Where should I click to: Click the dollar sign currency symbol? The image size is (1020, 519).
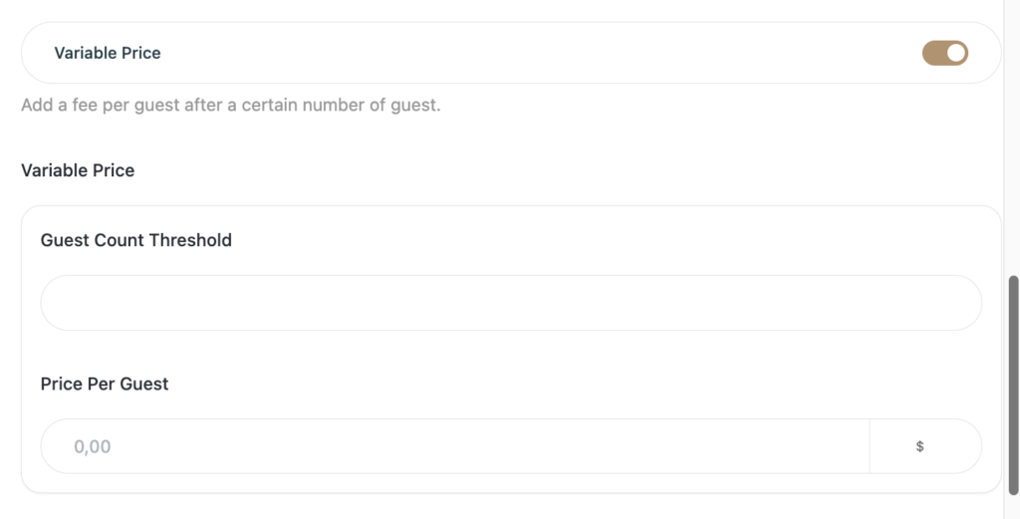919,446
